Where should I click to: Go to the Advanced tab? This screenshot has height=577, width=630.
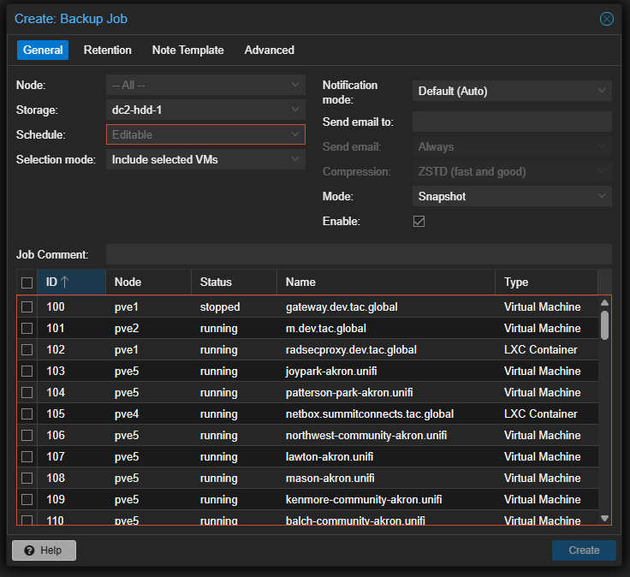(269, 51)
